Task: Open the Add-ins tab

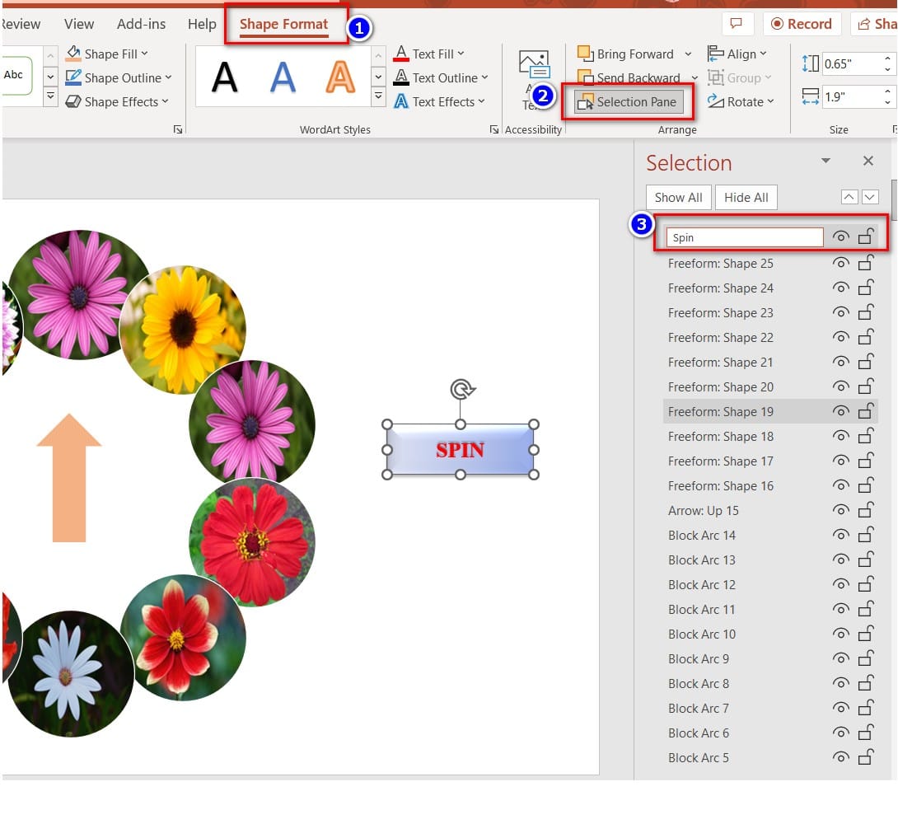Action: coord(142,24)
